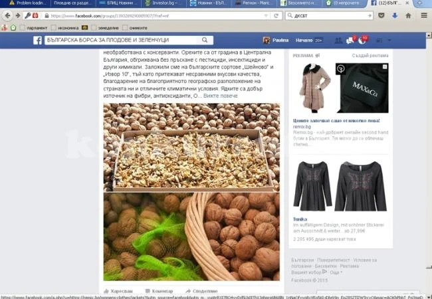Viewport: 432px width, 299px height.
Task: Click Реклама footer link
Action: point(350,266)
